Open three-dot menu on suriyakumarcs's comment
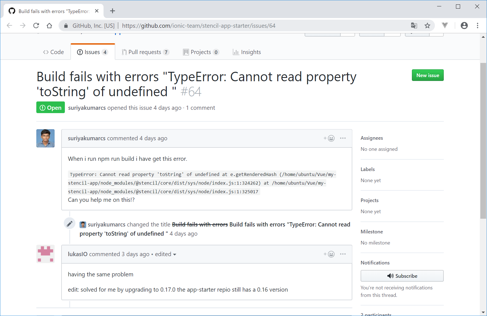The width and height of the screenshot is (487, 316). point(343,138)
